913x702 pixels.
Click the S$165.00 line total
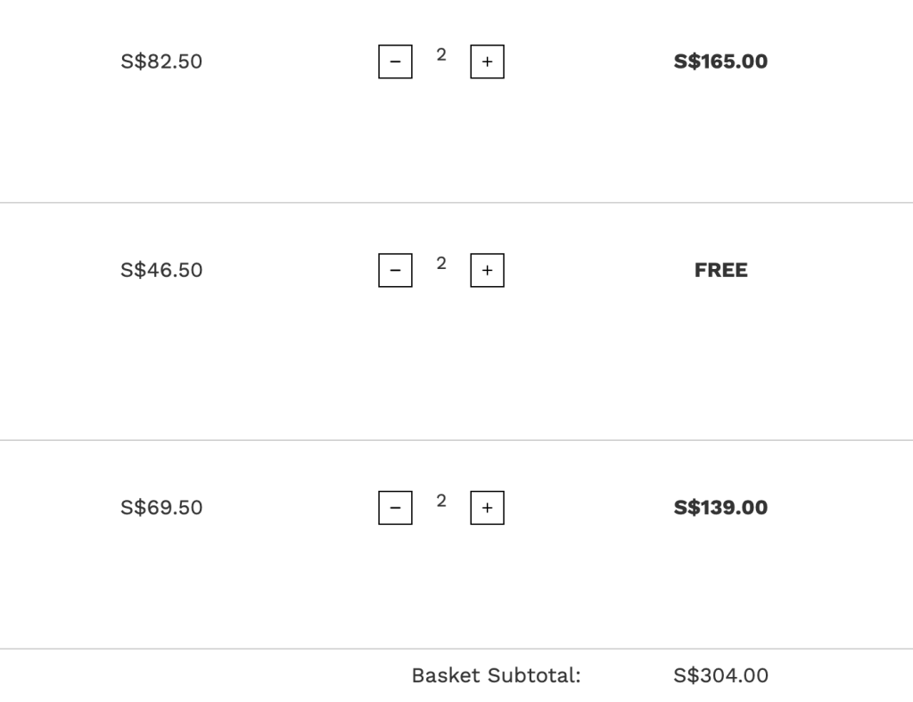(x=720, y=61)
